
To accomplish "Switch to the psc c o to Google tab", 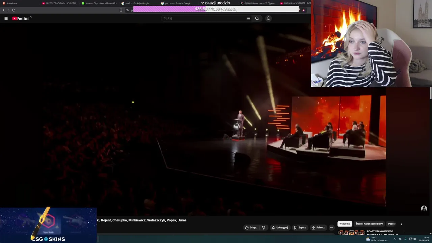I will pyautogui.click(x=179, y=3).
